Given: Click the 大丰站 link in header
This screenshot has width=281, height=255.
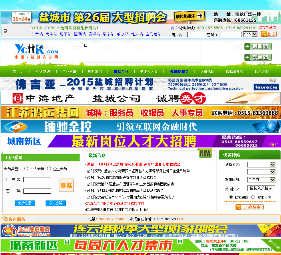Looking at the screenshot, I should pos(51,34).
